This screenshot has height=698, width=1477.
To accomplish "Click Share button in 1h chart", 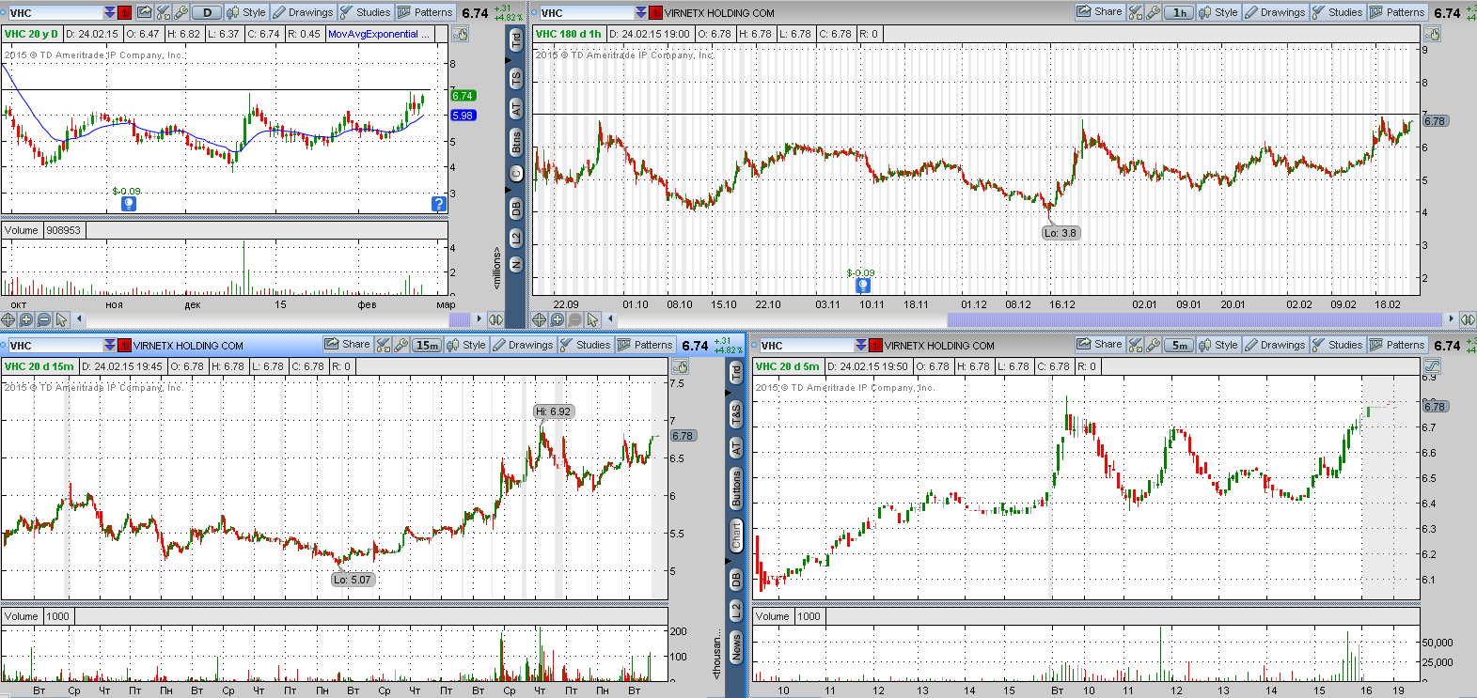I will (1100, 12).
